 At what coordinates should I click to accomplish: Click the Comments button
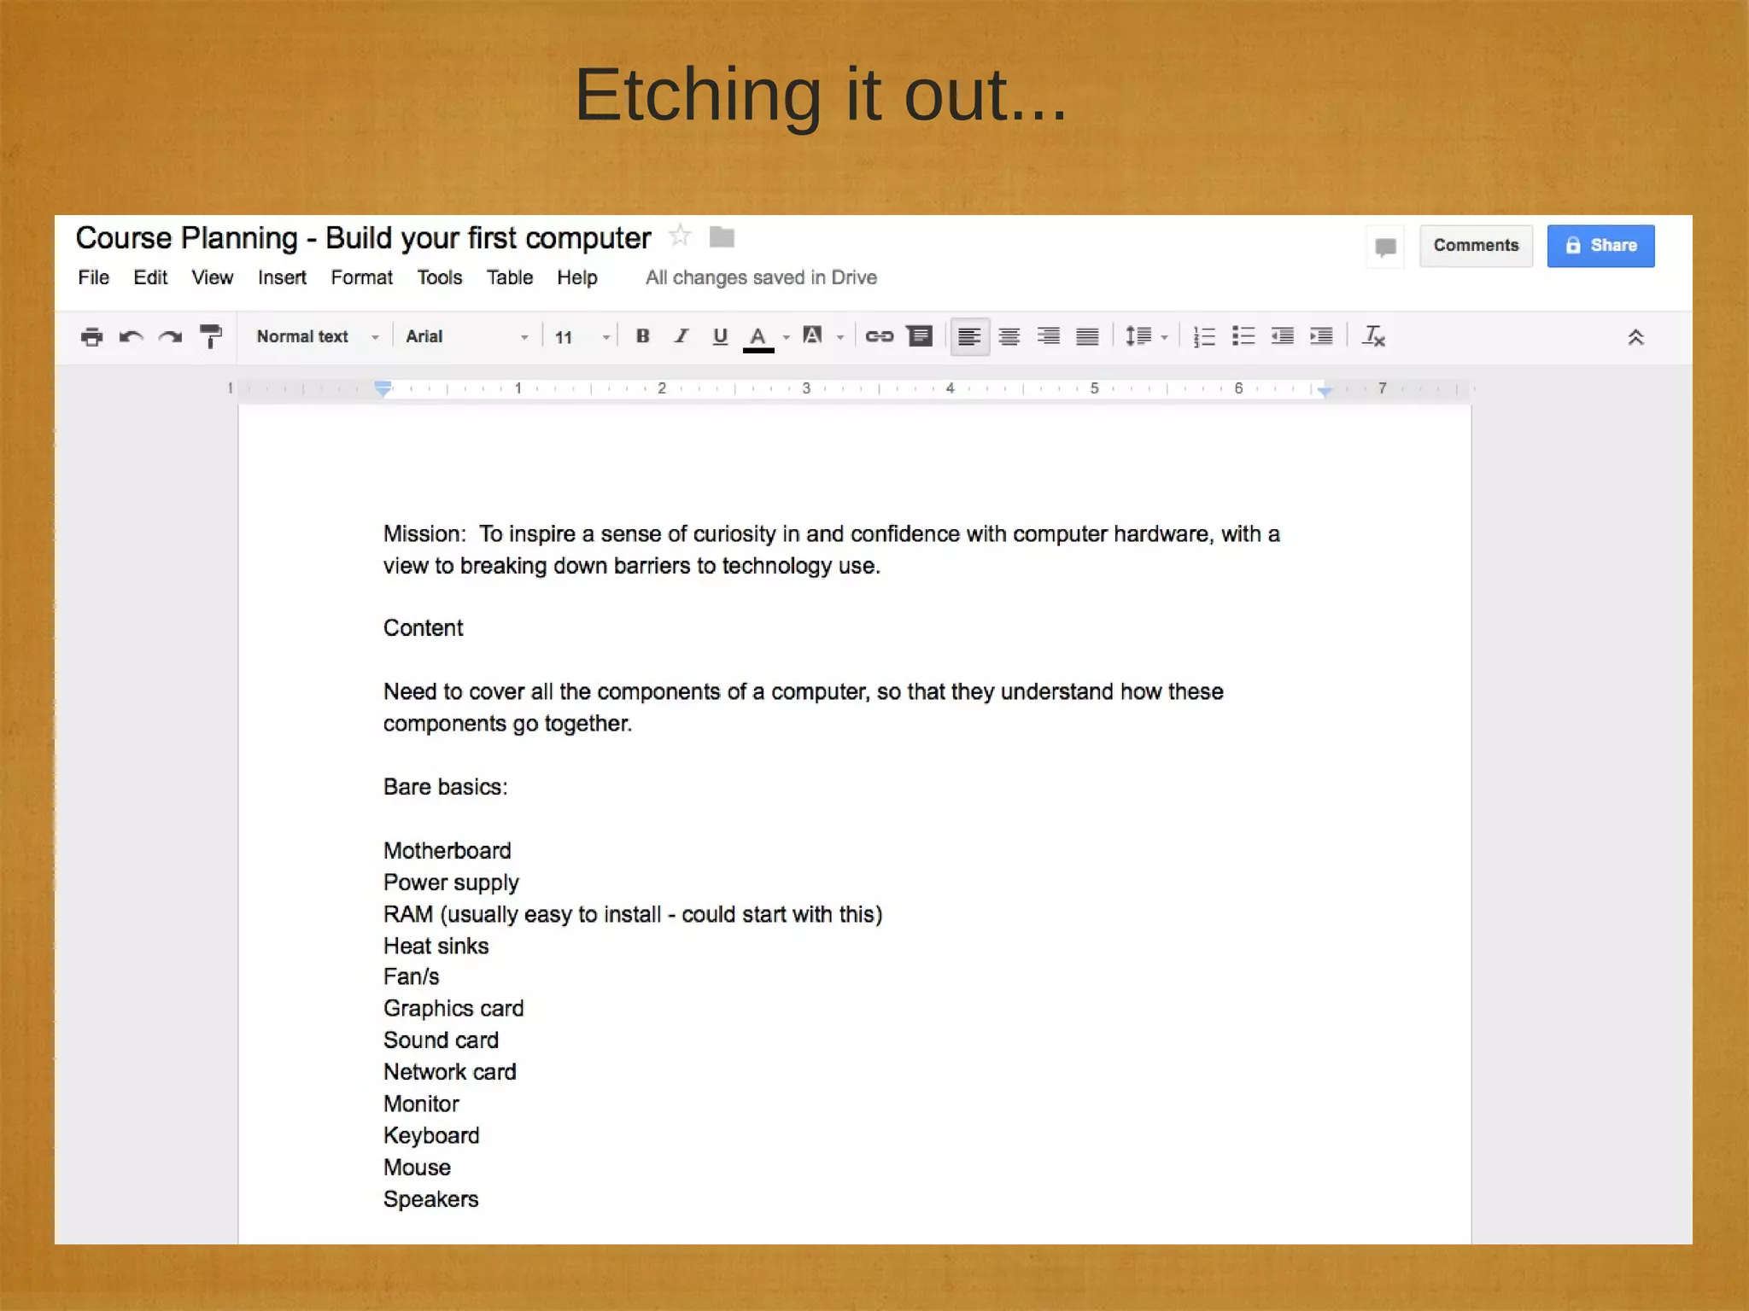click(1475, 246)
